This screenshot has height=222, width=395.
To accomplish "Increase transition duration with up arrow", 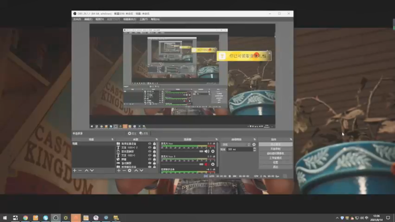I will pos(254,148).
